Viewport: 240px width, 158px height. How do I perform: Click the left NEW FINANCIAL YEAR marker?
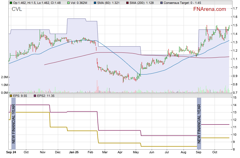[13, 124]
